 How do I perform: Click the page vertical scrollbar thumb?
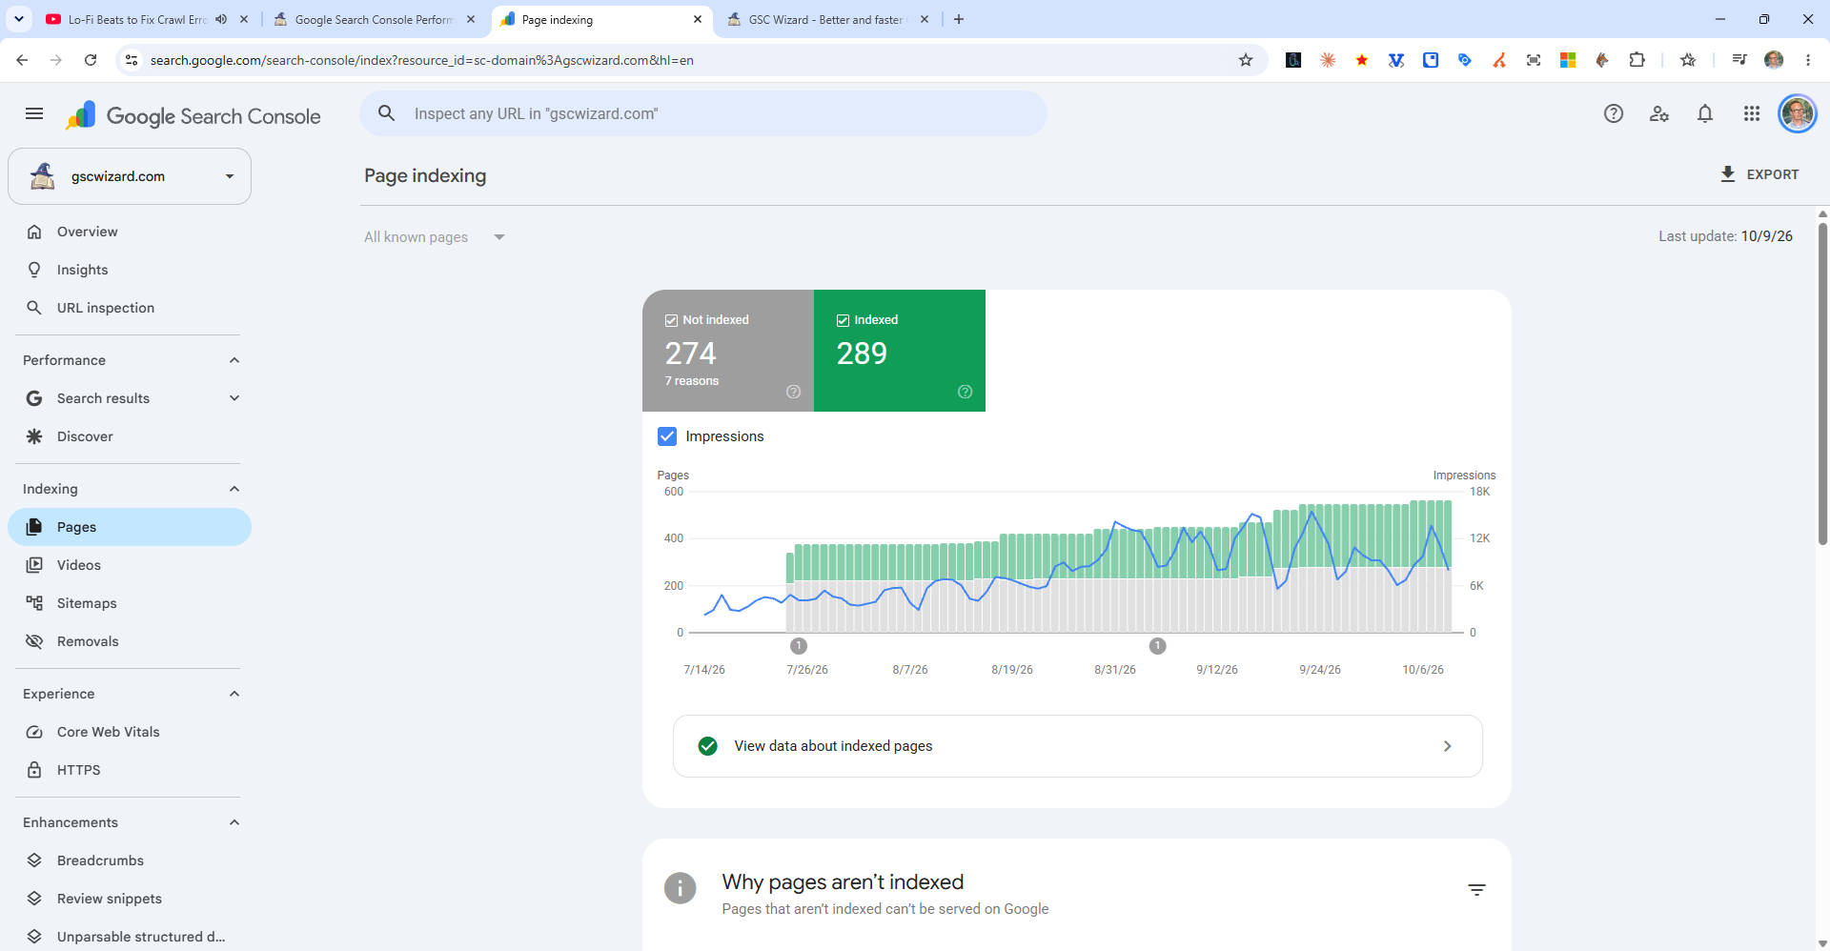(x=1822, y=383)
